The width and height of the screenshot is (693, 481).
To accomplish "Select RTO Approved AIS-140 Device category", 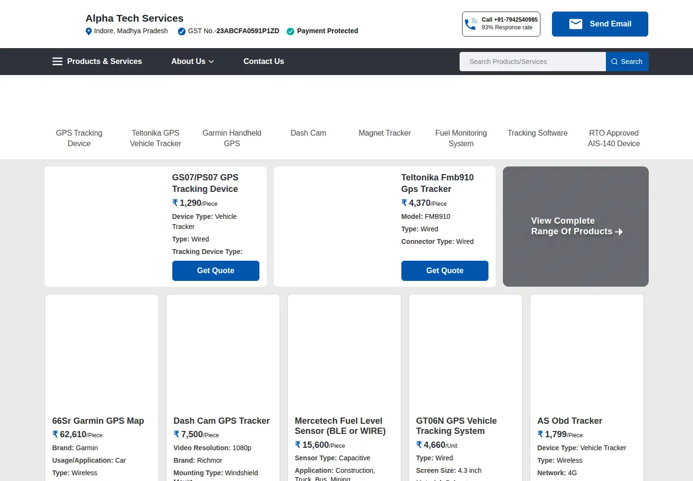I will coord(614,138).
